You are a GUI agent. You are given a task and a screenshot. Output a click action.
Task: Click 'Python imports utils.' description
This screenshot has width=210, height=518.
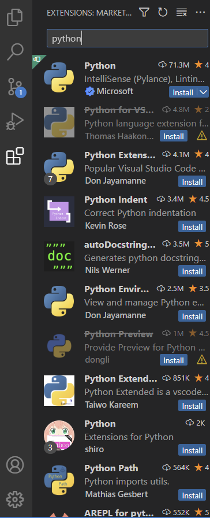click(x=127, y=482)
